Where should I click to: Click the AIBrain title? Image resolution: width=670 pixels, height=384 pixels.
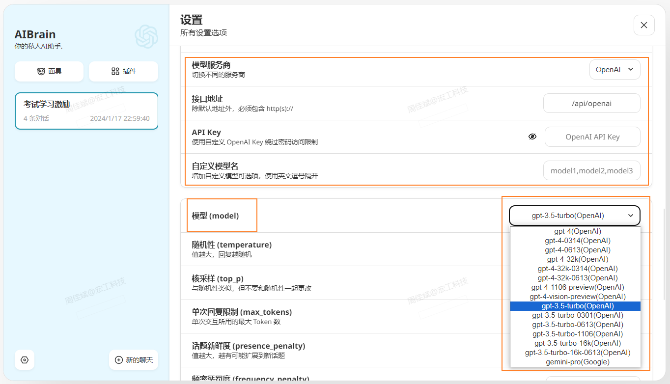point(35,34)
